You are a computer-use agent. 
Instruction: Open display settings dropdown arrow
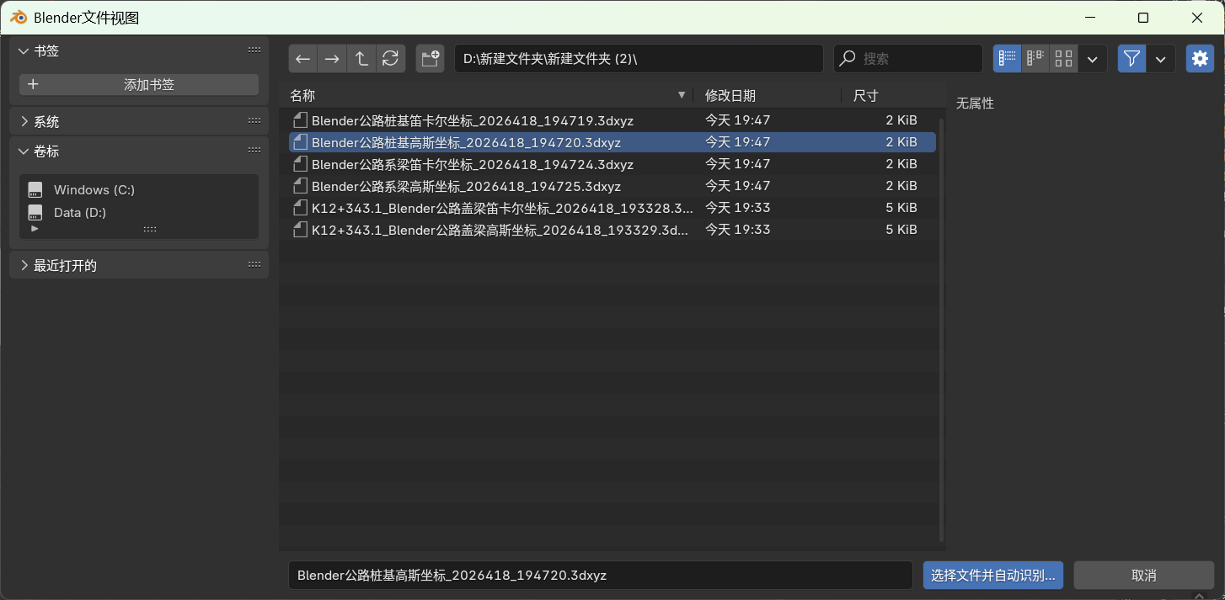pyautogui.click(x=1093, y=59)
